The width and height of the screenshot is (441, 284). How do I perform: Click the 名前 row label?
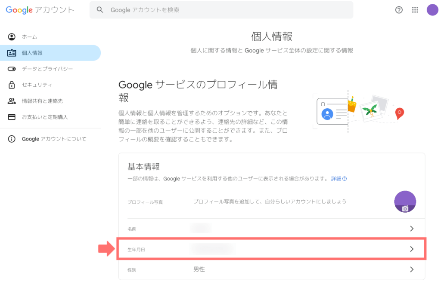coord(132,229)
